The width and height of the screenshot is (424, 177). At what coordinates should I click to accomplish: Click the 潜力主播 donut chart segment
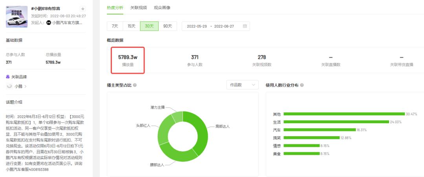177,116
